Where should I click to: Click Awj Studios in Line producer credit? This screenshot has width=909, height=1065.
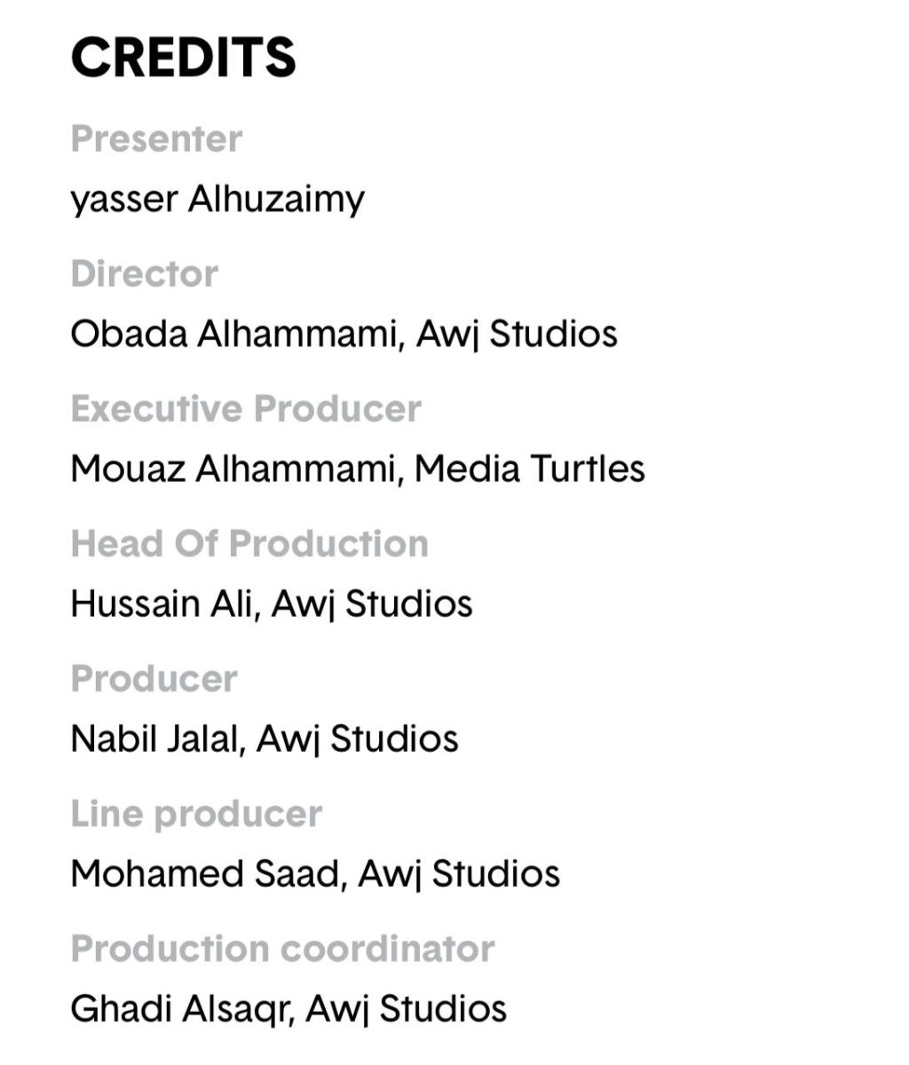pyautogui.click(x=459, y=874)
